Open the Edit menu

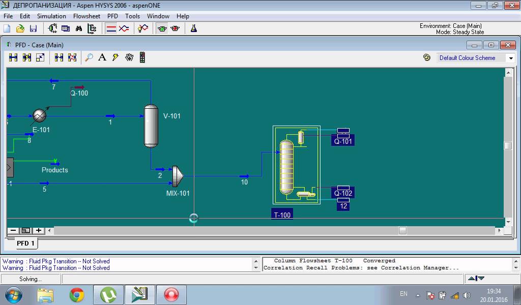(x=24, y=16)
